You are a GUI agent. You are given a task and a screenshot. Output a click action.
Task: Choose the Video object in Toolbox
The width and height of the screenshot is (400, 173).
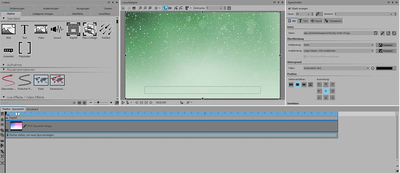pos(41,29)
